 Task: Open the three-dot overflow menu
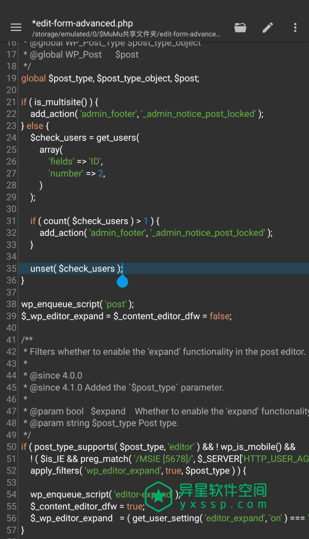[x=295, y=27]
